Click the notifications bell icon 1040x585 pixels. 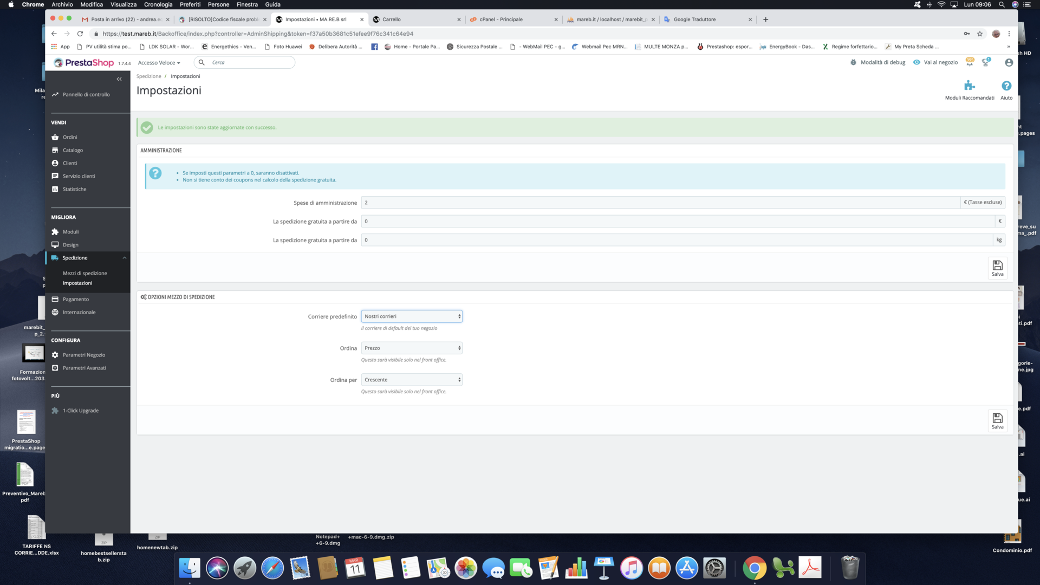coord(970,63)
